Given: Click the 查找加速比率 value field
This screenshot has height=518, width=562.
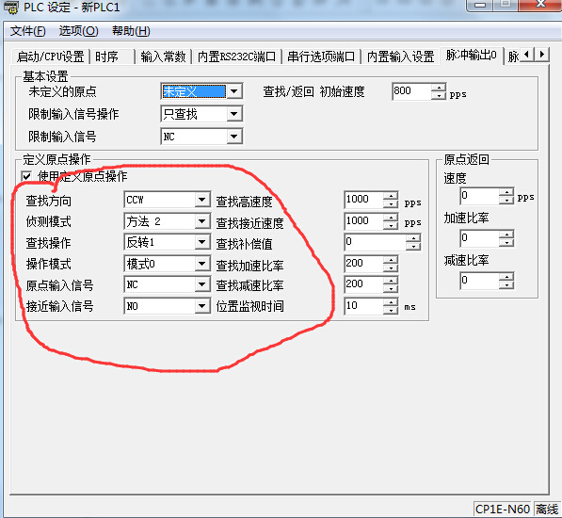Looking at the screenshot, I should click(363, 264).
